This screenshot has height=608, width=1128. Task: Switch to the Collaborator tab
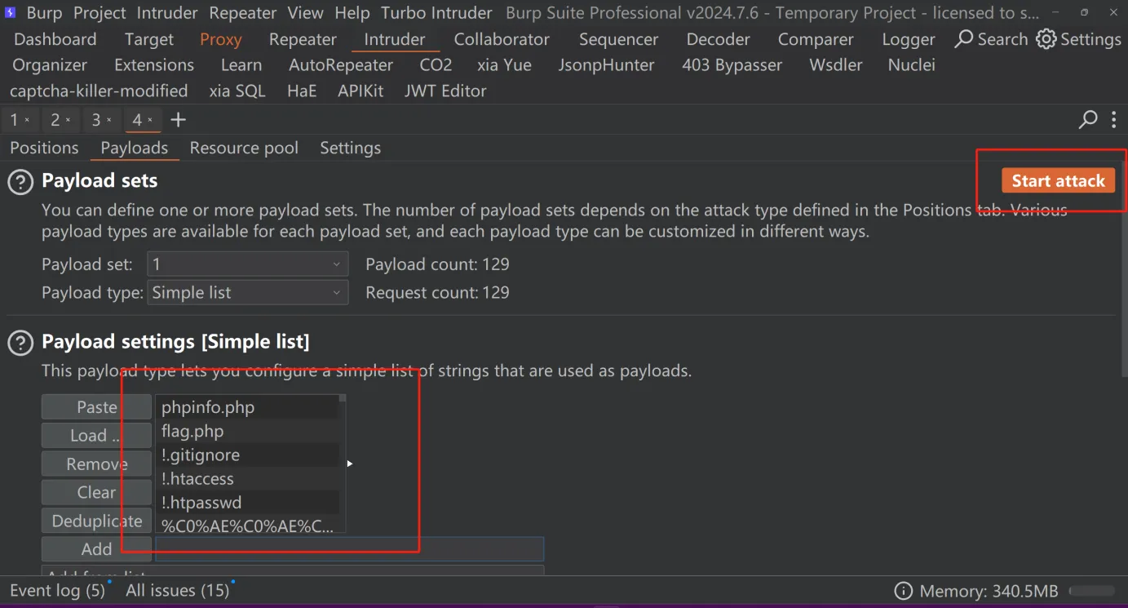[x=502, y=39]
